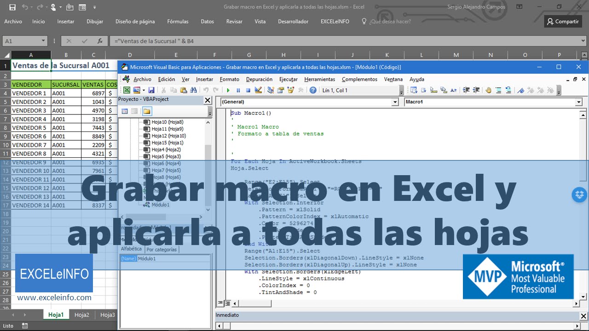Click Insert UserForm icon in VBA toolbar

pos(136,90)
